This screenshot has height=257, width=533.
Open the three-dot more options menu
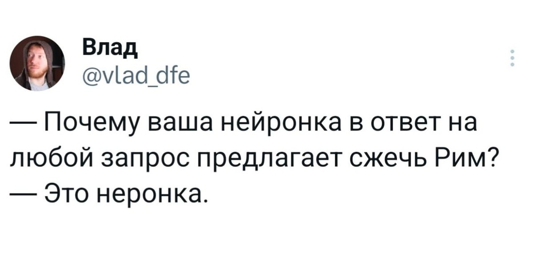click(x=513, y=59)
